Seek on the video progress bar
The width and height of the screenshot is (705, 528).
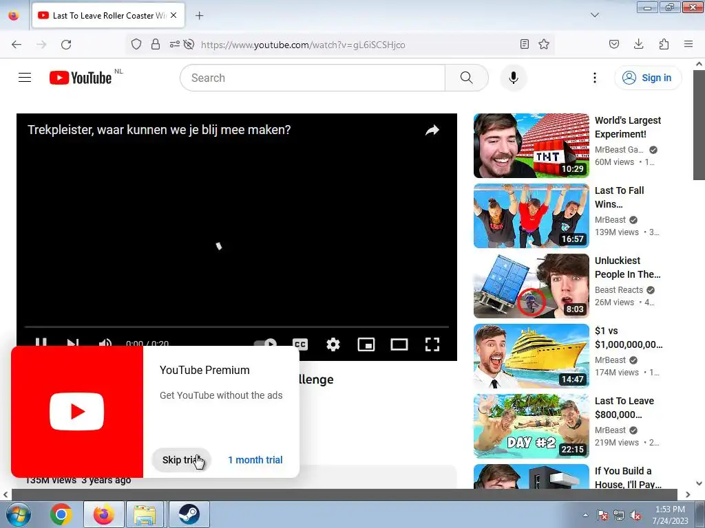pyautogui.click(x=237, y=327)
